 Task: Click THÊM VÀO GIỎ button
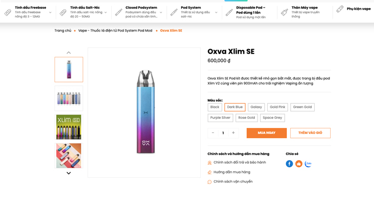[x=310, y=133]
